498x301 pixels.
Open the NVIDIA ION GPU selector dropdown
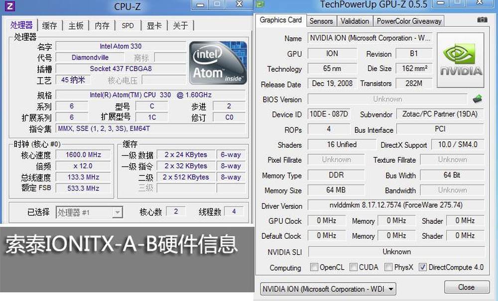328,289
